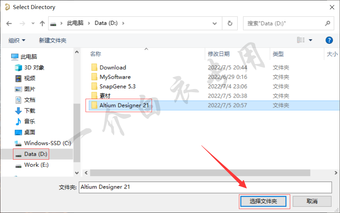Click the horizontal scrollbar of file list
Viewport: 340px width, 213px height.
[x=200, y=173]
